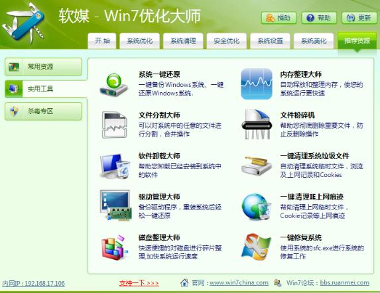Click the 一键修复系统 title text
380x293 pixels.
tap(301, 237)
